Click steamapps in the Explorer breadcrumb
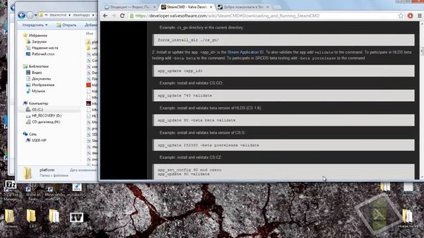The width and height of the screenshot is (424, 238). 81,15
